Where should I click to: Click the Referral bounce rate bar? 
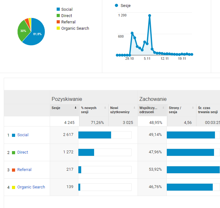click(x=193, y=170)
